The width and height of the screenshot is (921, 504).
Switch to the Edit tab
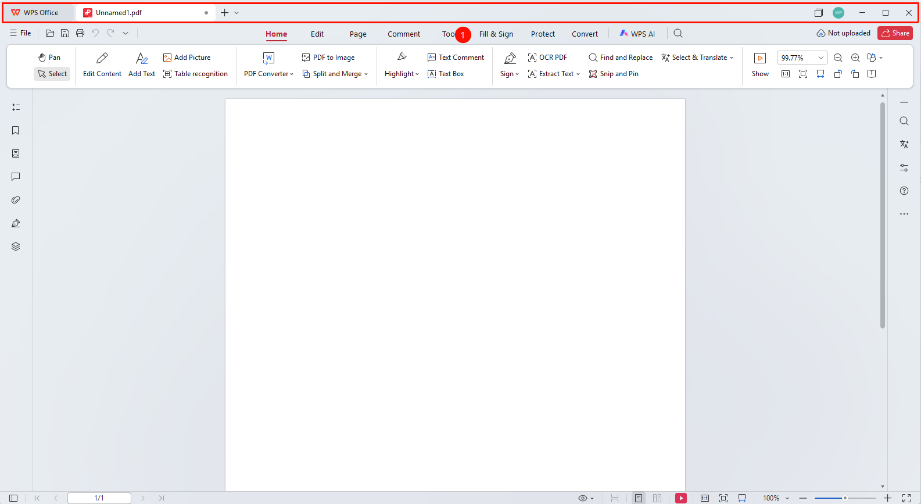(317, 34)
